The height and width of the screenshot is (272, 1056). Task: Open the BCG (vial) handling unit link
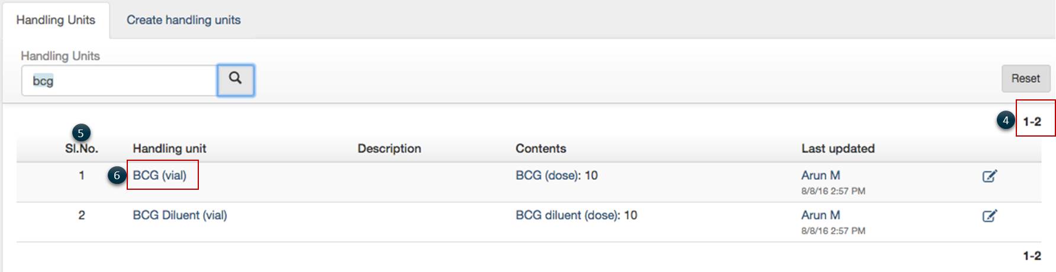pos(160,176)
